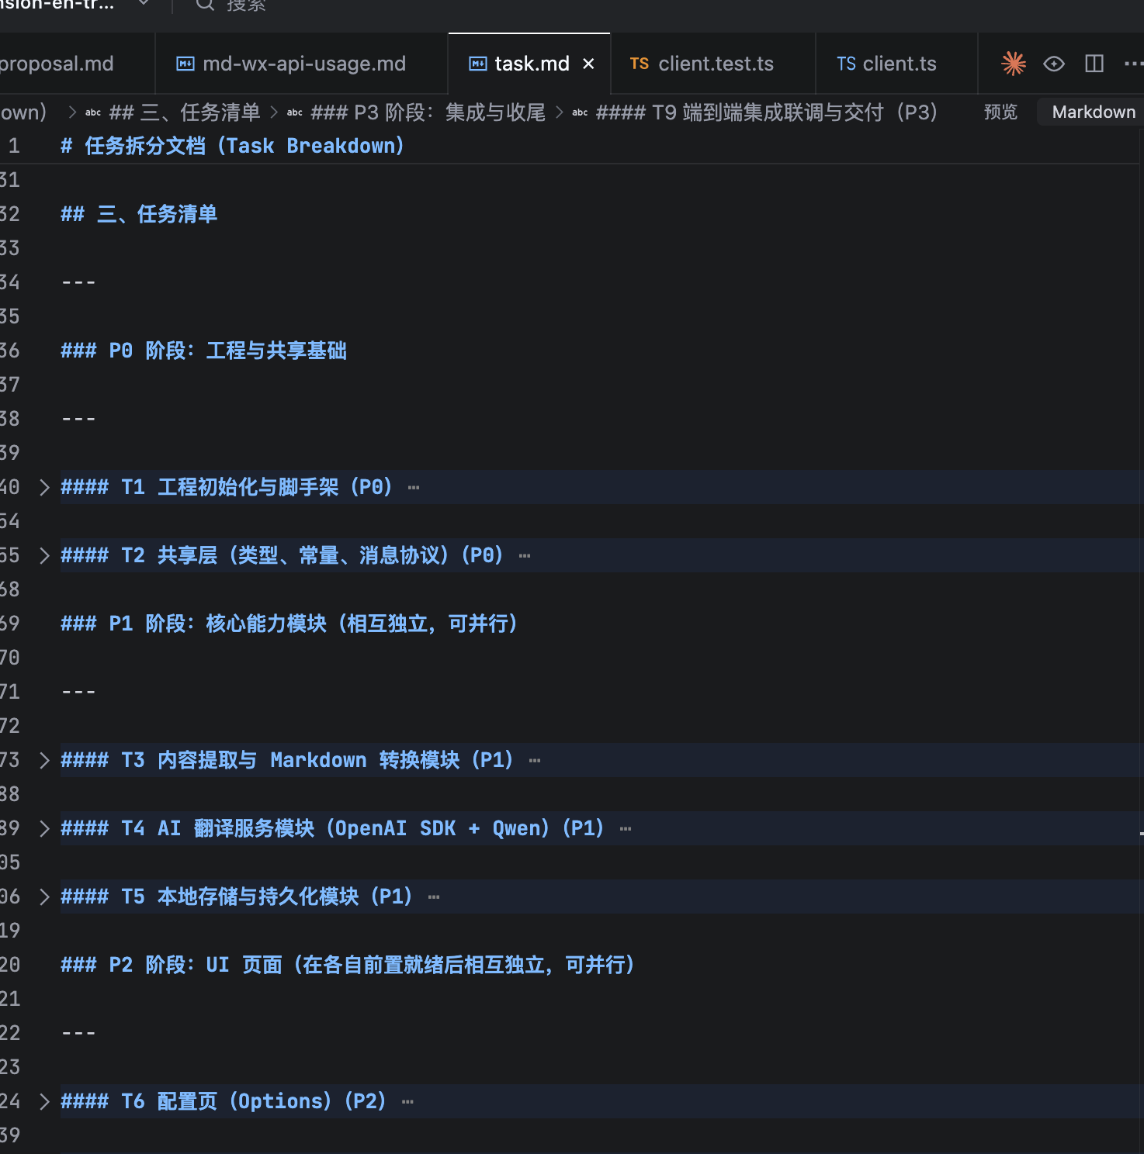Expand the folded T4 AI 翻译服务模块 section
The width and height of the screenshot is (1144, 1154).
44,828
